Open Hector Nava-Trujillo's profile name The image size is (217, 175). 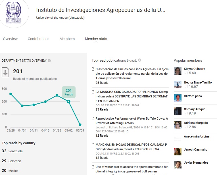tap(198, 82)
